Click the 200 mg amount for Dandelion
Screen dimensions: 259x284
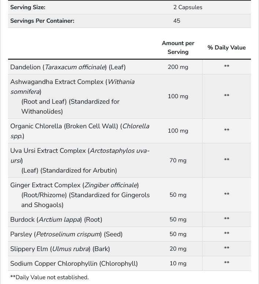178,67
